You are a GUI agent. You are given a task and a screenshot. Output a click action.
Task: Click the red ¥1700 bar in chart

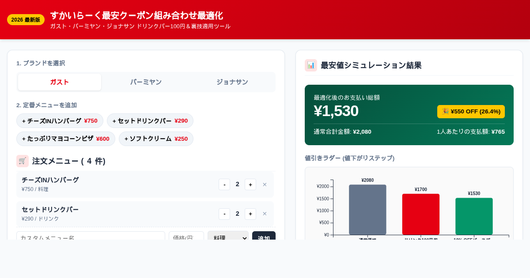click(x=421, y=214)
